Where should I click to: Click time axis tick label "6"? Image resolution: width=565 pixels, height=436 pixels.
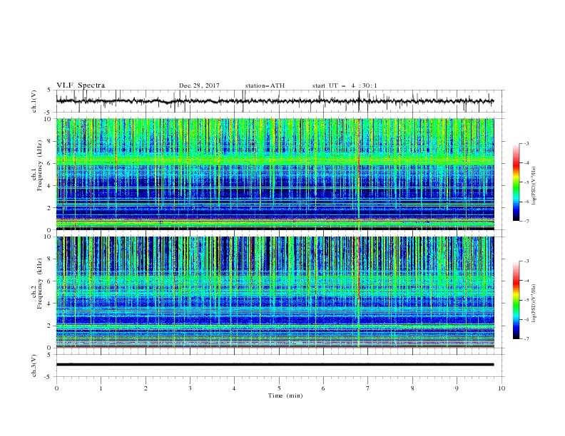(323, 388)
